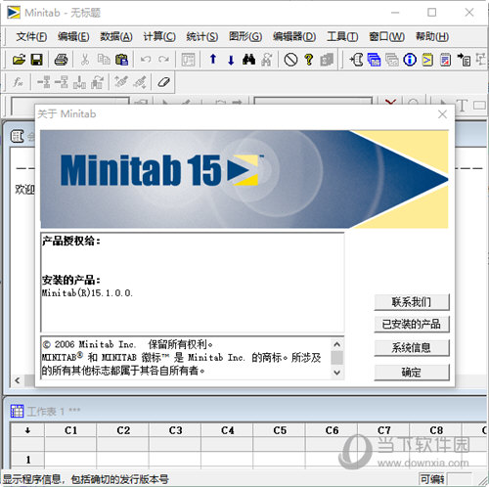The width and height of the screenshot is (489, 487).
Task: Click the yellow Show History icon
Action: pos(427,60)
